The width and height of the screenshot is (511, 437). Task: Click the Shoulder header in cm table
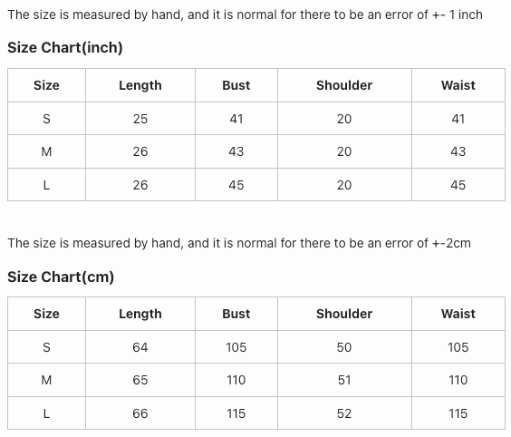pos(344,314)
